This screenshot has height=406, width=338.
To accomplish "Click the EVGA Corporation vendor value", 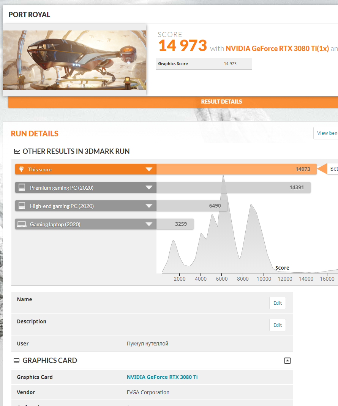I will [148, 392].
